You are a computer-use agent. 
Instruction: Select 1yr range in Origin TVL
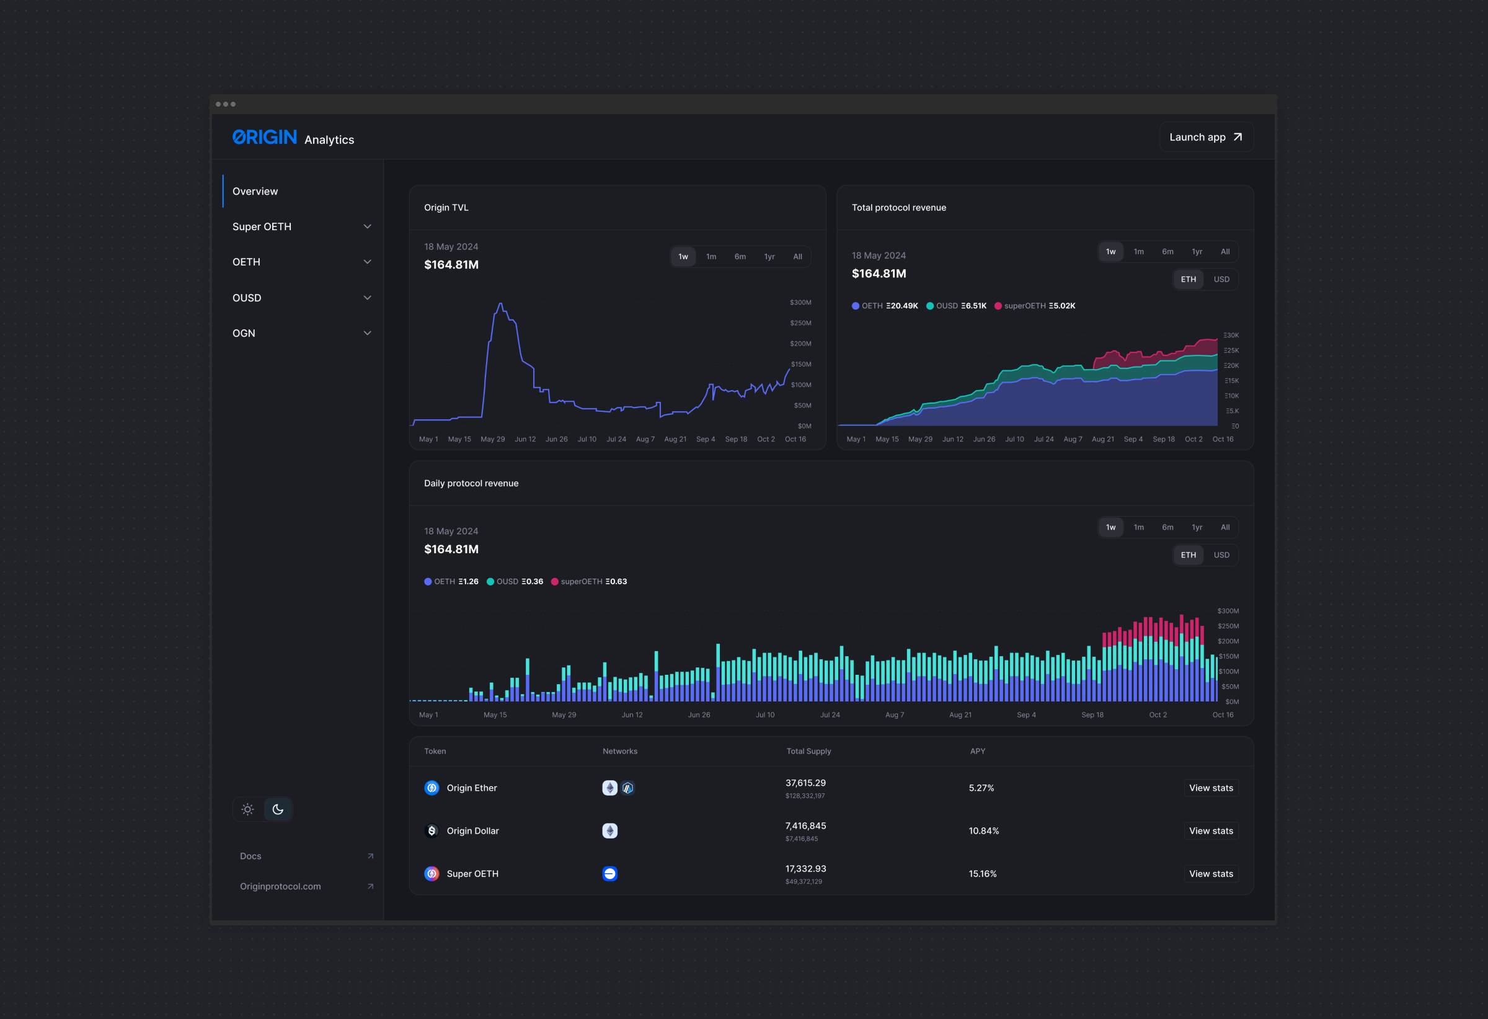pos(769,257)
